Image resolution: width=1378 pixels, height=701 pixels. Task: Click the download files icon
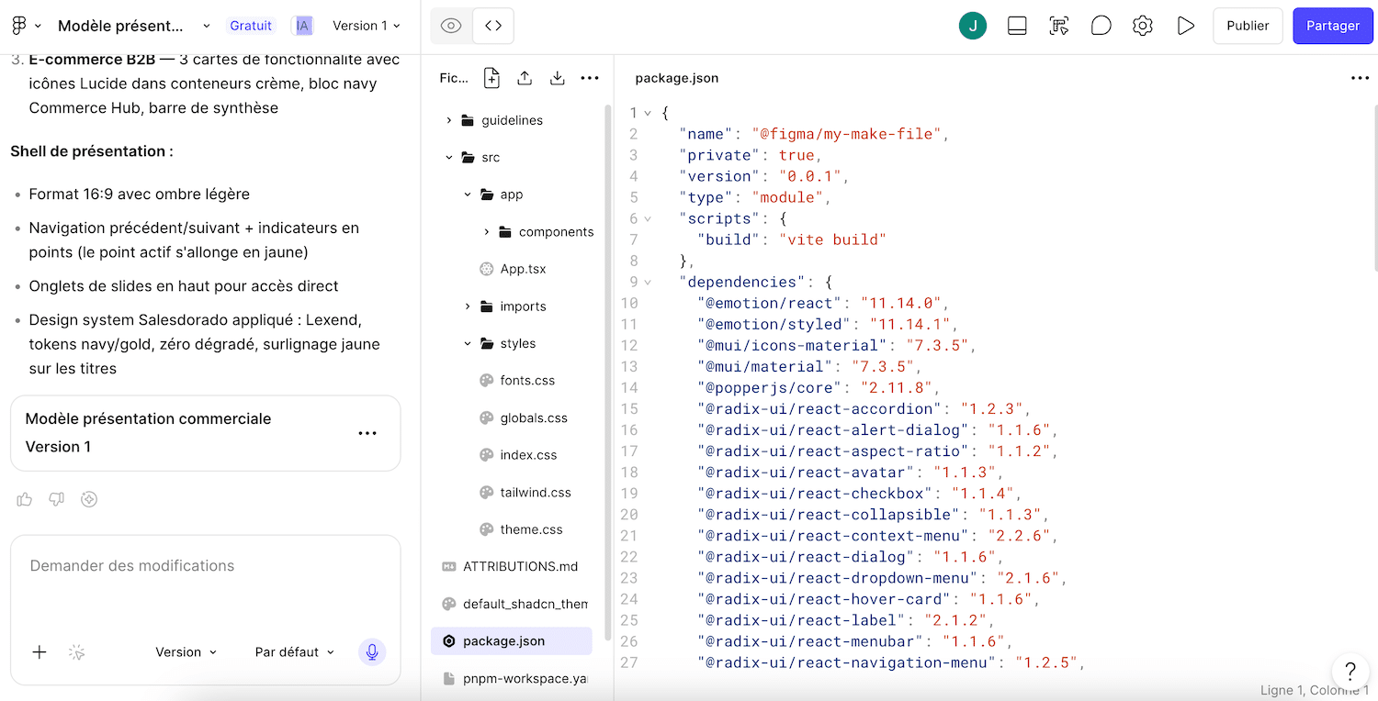click(x=557, y=78)
